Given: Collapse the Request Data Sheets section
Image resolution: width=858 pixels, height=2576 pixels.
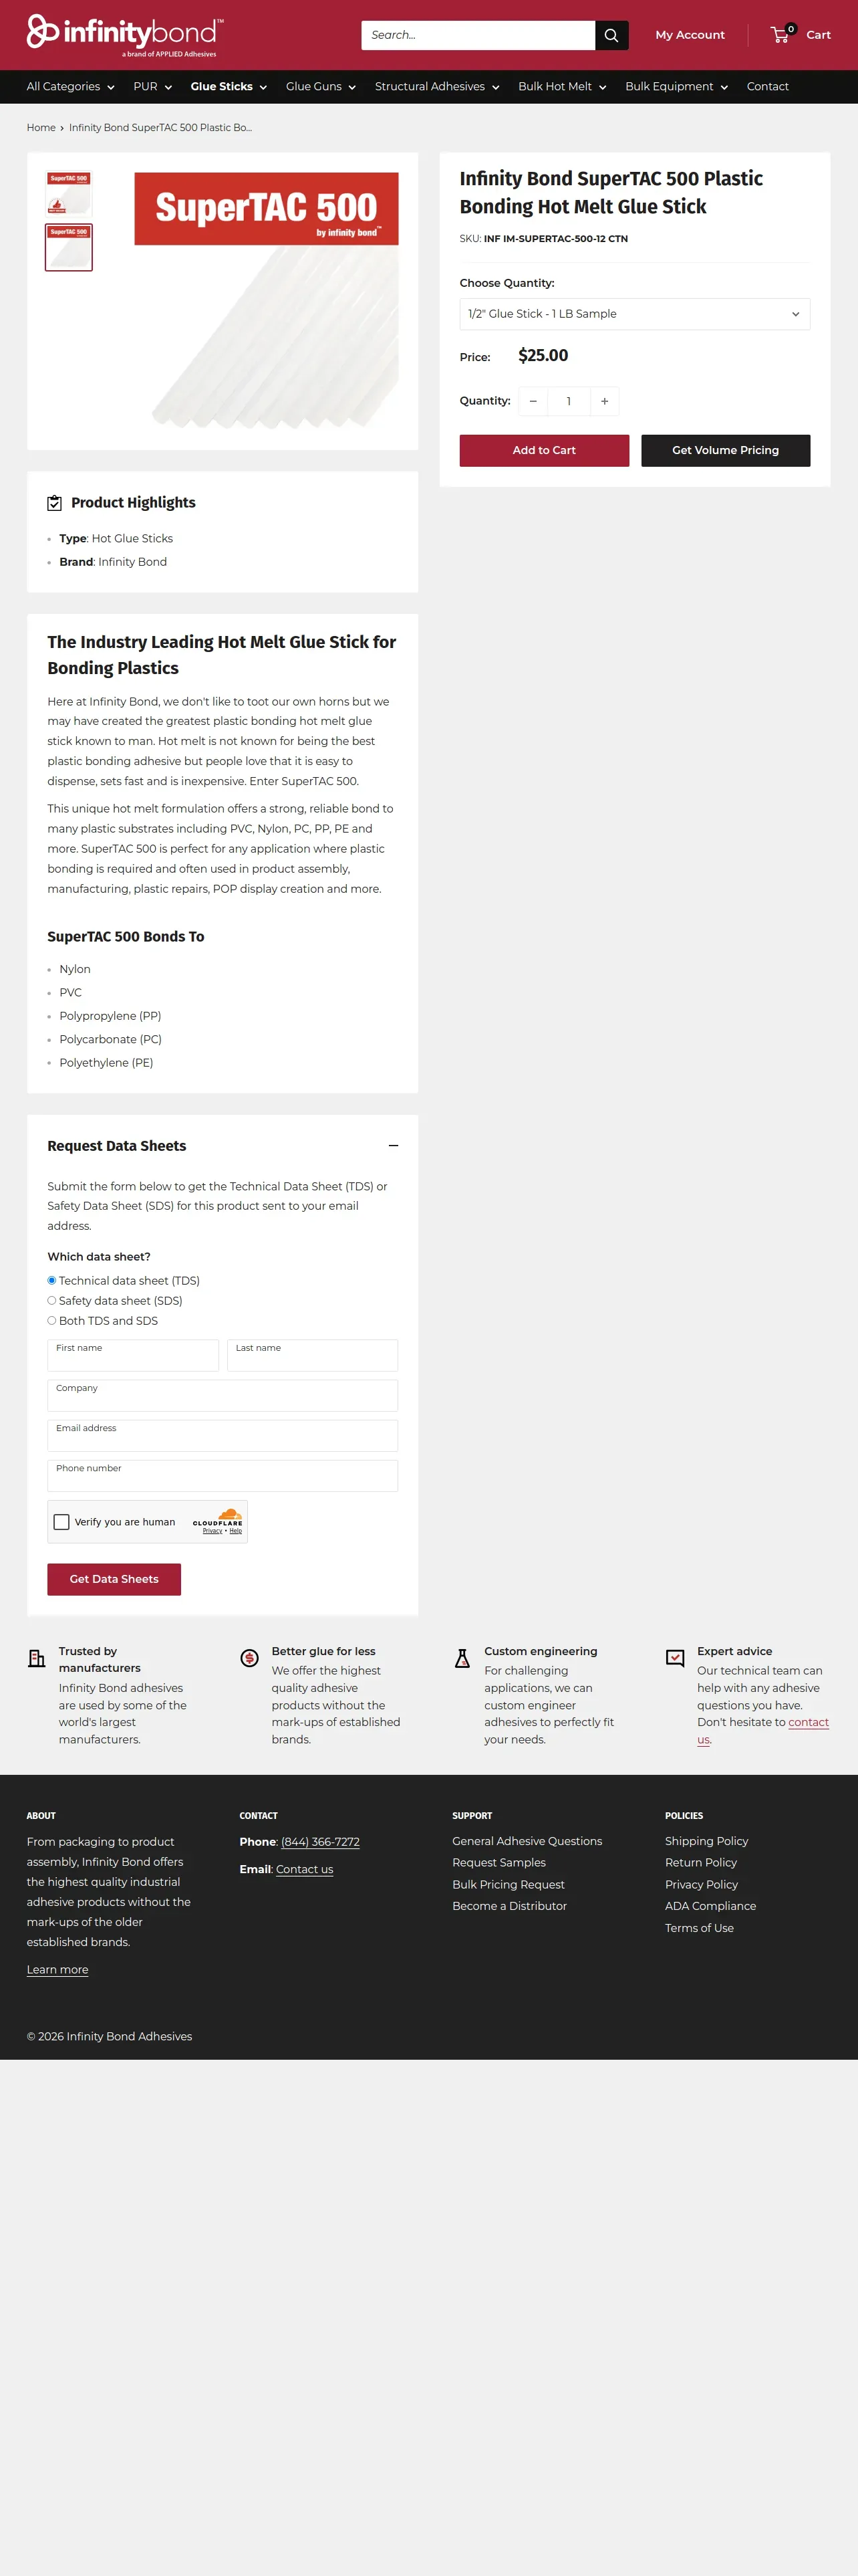Looking at the screenshot, I should tap(394, 1146).
